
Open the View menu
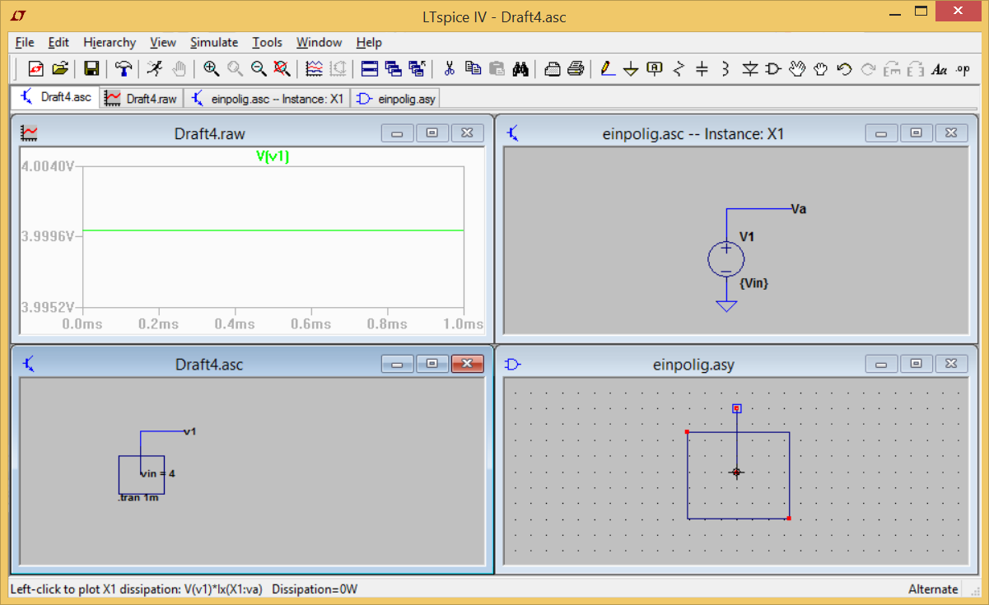click(x=163, y=42)
